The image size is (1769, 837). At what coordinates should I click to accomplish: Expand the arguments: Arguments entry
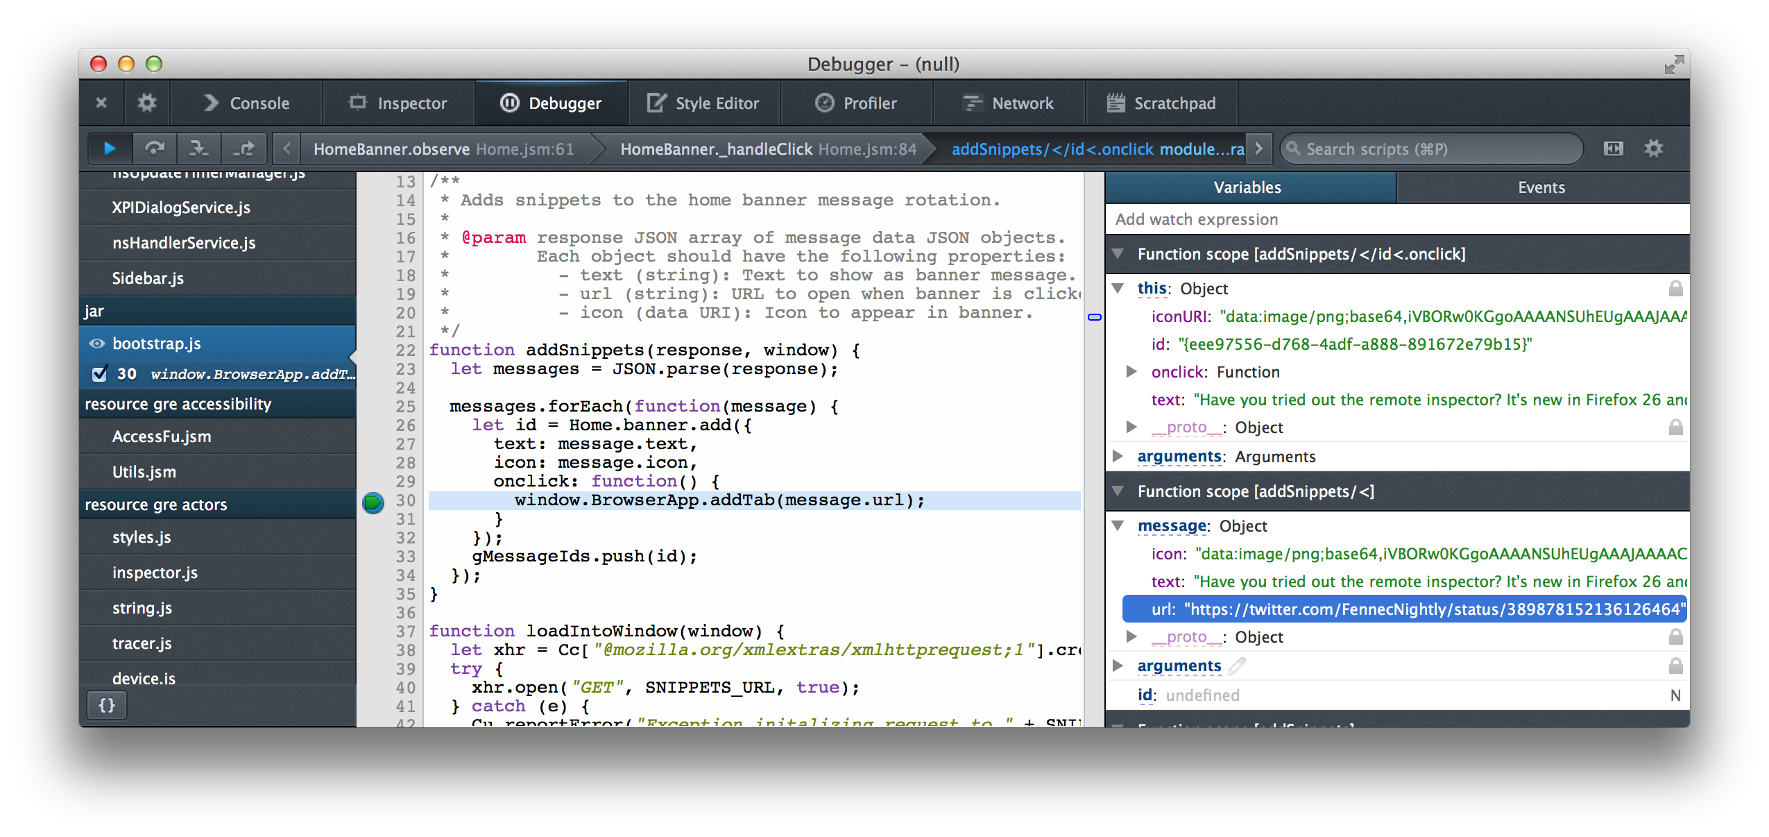pyautogui.click(x=1118, y=456)
